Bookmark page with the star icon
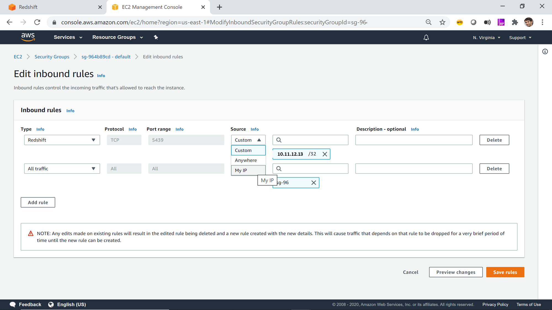Image resolution: width=552 pixels, height=310 pixels. tap(442, 22)
